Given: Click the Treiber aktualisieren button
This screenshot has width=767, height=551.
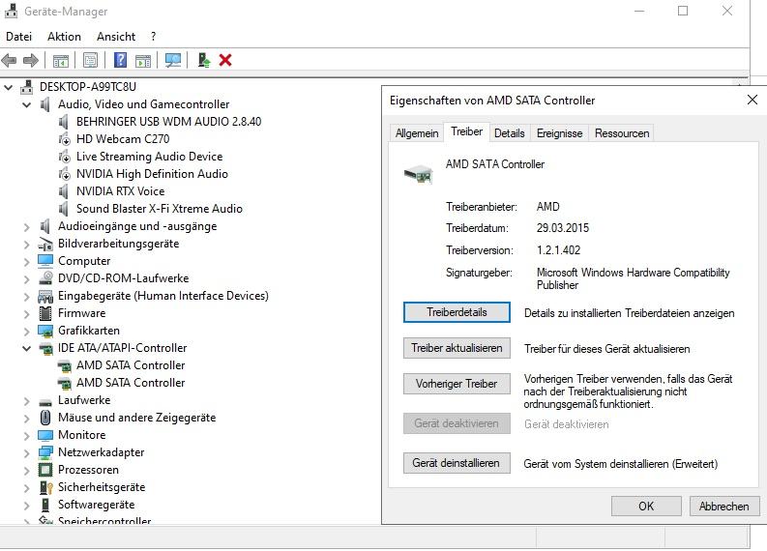Looking at the screenshot, I should 457,348.
